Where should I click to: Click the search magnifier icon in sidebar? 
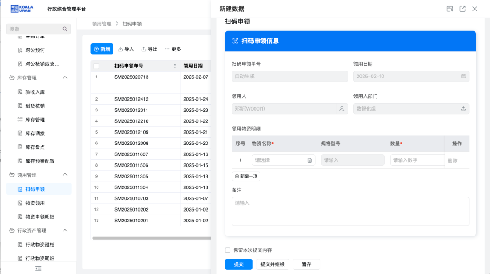coord(65,29)
